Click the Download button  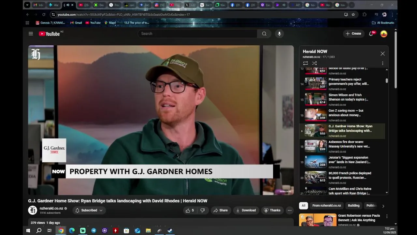(x=246, y=211)
